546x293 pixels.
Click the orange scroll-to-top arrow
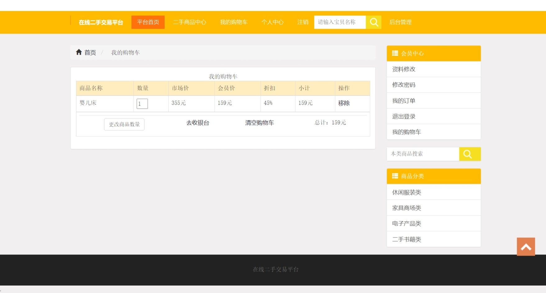coord(526,247)
